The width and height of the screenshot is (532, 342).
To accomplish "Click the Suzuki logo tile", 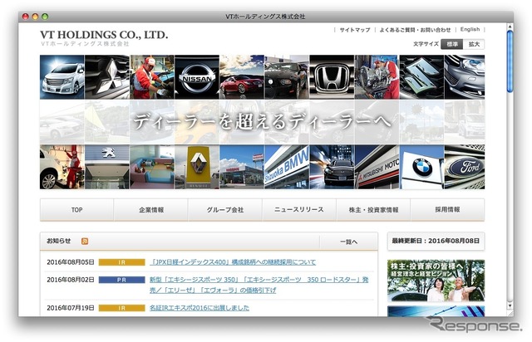I will click(421, 77).
